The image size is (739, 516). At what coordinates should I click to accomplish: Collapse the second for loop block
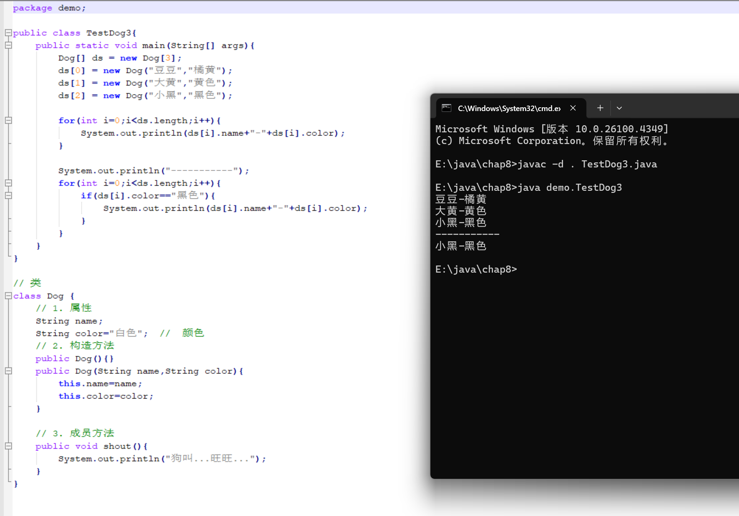(8, 183)
